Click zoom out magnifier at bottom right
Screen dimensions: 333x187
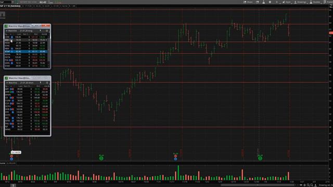click(312, 185)
